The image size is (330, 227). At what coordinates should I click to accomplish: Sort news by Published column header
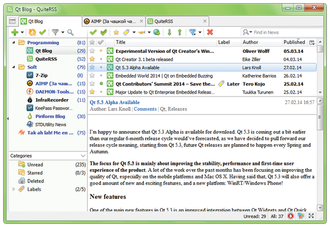pos(295,42)
